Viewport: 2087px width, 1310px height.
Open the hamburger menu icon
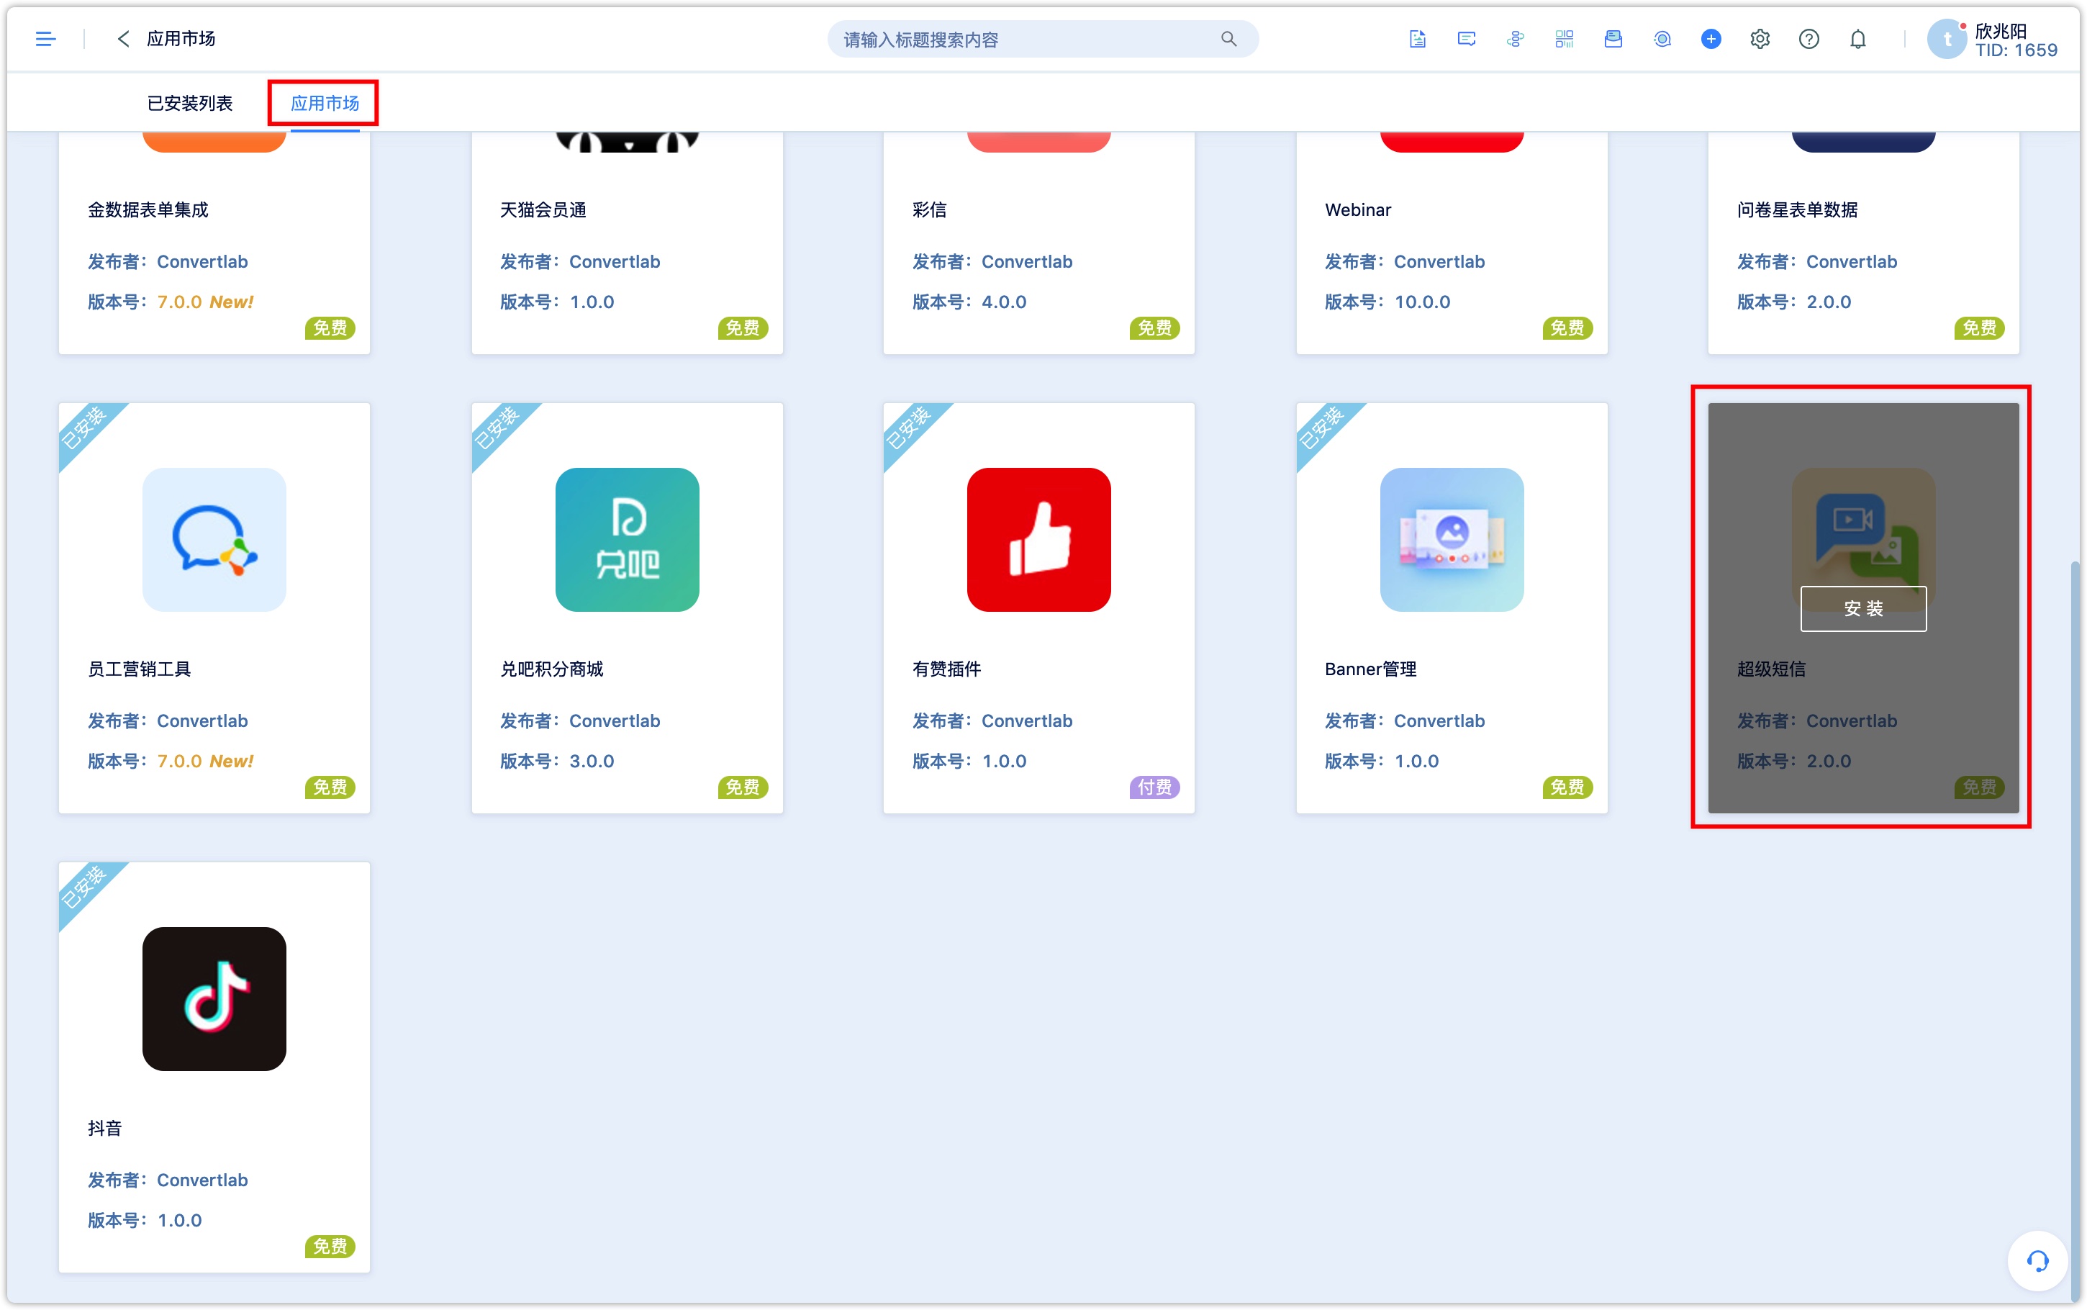46,39
